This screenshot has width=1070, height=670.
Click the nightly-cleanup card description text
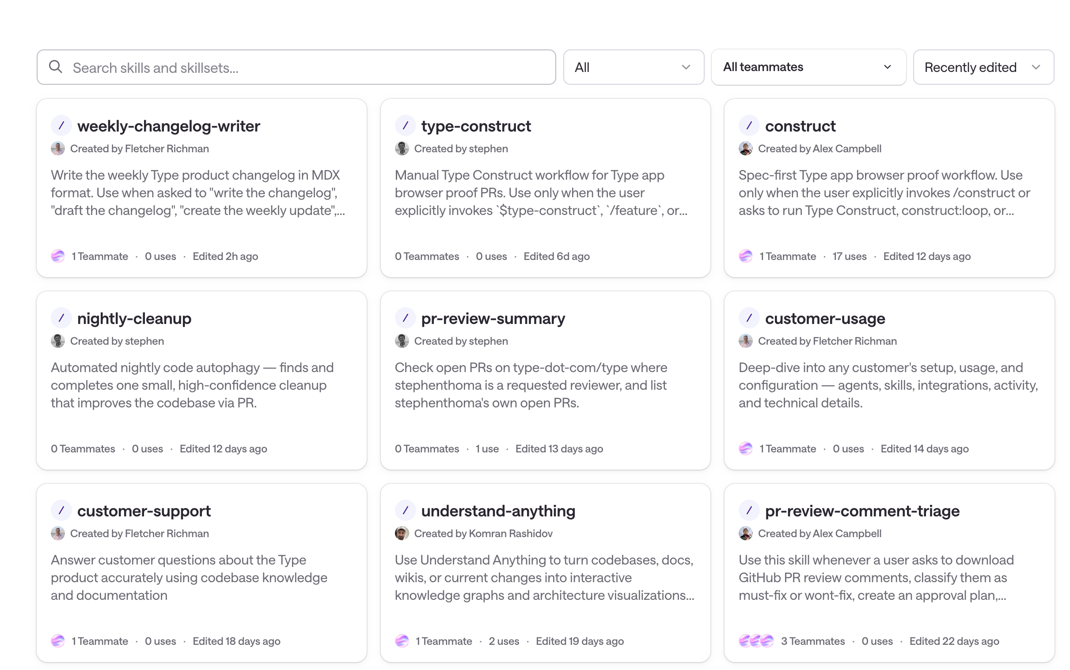(192, 385)
